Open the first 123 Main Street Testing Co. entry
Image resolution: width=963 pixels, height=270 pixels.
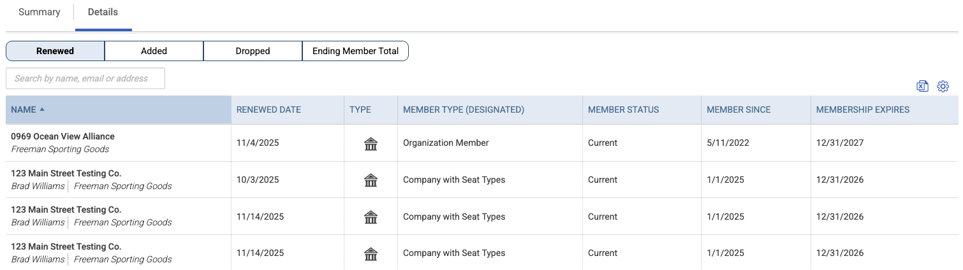pyautogui.click(x=66, y=173)
